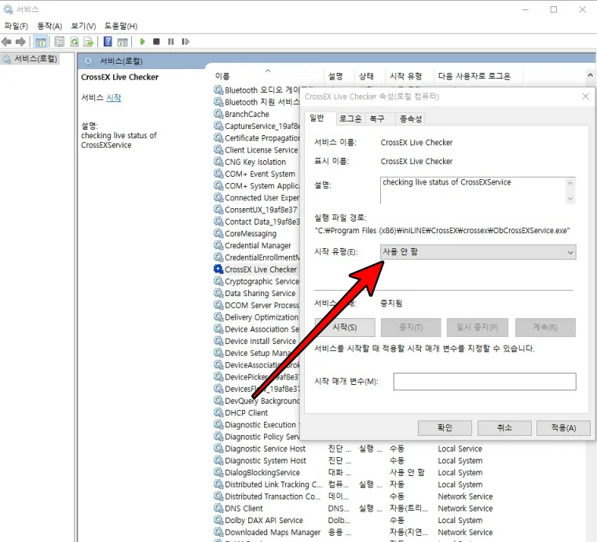Toggle the console tree show/hide icon
This screenshot has height=542, width=597.
40,42
